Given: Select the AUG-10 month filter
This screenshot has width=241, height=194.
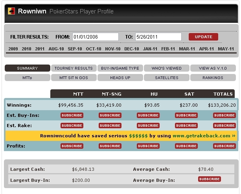Looking at the screenshot, I should 56,49.
